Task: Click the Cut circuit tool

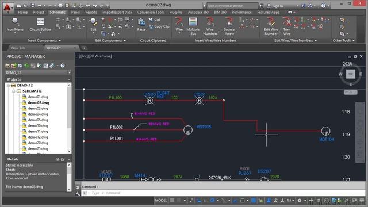Action: tap(154, 20)
